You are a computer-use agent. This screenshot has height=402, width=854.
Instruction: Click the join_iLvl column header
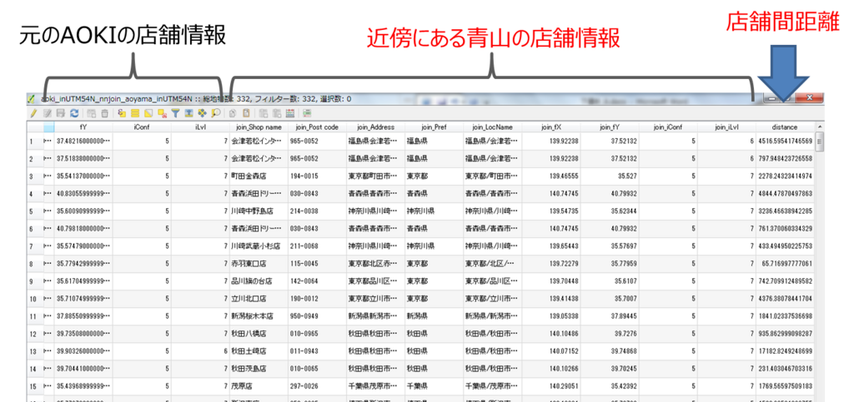click(x=726, y=127)
